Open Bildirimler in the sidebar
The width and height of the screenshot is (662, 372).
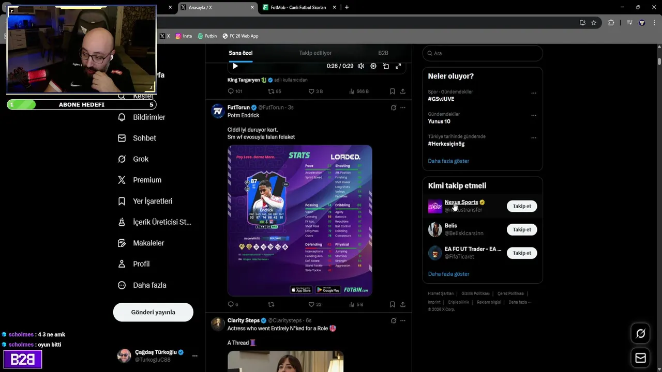tap(142, 117)
